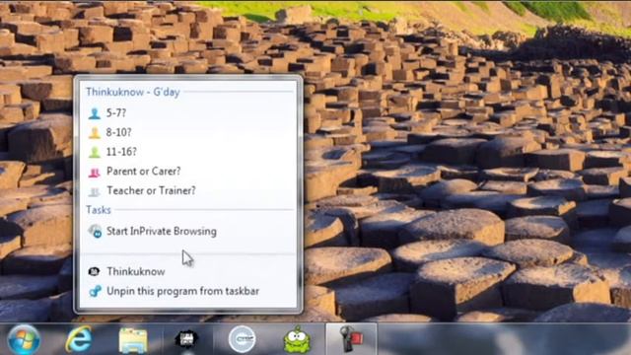
Task: Click the red and black highlighted taskbar icon
Action: [x=351, y=339]
